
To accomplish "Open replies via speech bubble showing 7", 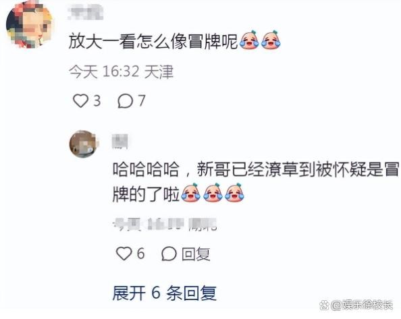I will tap(131, 100).
